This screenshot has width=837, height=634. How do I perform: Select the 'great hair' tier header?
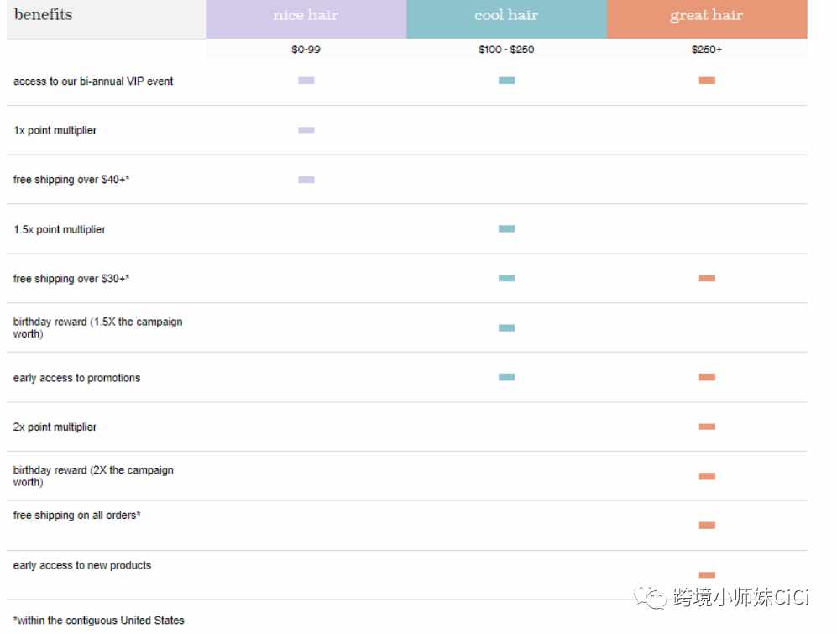click(707, 18)
